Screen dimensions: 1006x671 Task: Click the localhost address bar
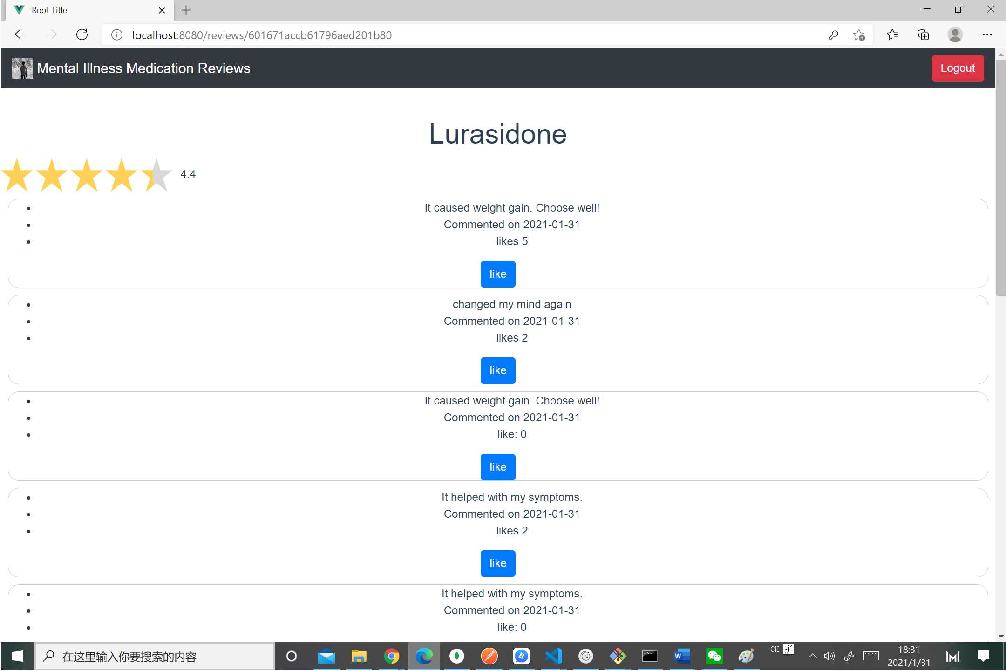click(x=466, y=35)
